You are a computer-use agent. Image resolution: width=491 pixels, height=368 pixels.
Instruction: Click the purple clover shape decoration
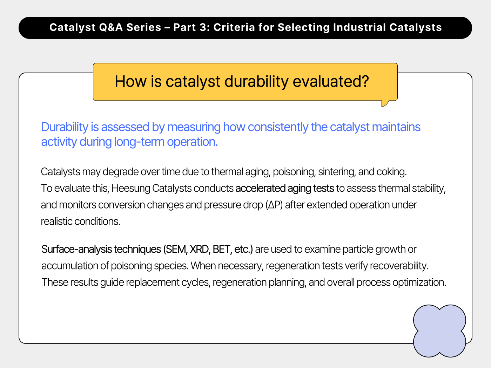[439, 331]
